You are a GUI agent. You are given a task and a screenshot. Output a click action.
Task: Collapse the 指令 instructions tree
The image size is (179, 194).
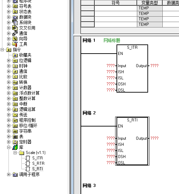click(2, 50)
